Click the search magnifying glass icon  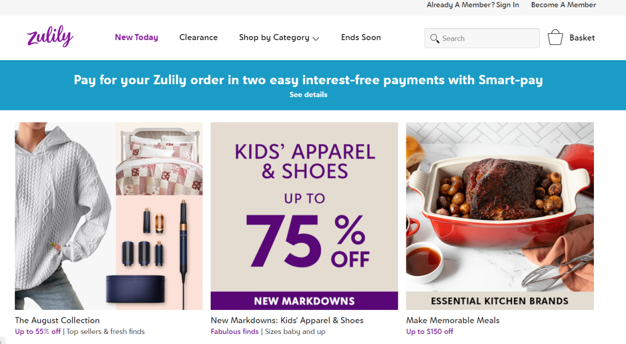(x=435, y=38)
